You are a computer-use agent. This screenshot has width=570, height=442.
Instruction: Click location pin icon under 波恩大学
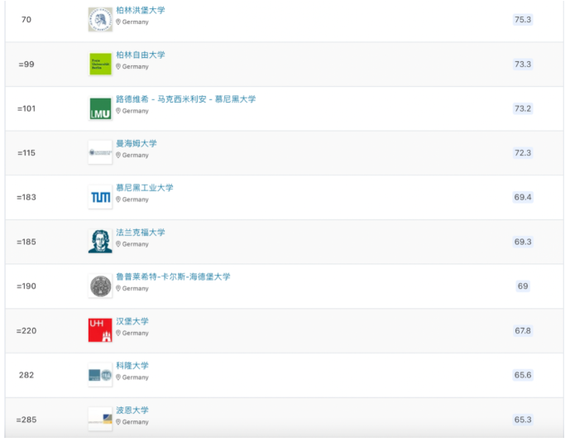[x=118, y=422]
